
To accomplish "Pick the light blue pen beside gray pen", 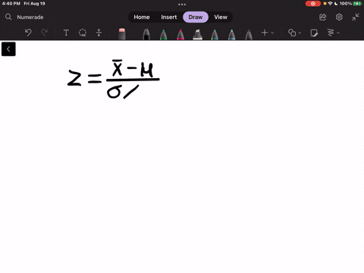I will coord(231,34).
